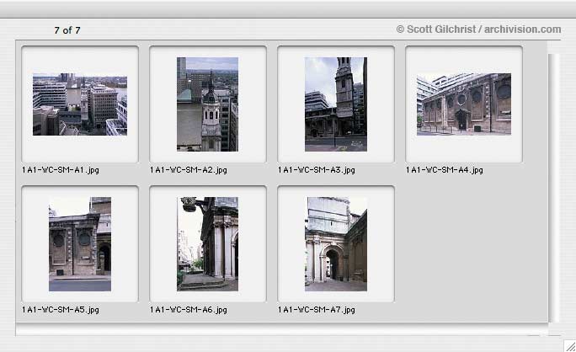
Task: Click filename label 1A1-WC-SM-A1.jpg
Action: click(x=61, y=170)
